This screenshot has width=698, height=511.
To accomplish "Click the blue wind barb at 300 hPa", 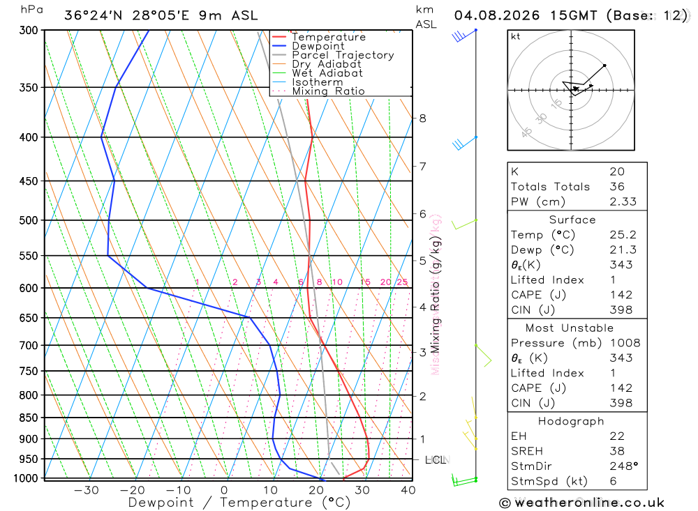I will [x=465, y=36].
